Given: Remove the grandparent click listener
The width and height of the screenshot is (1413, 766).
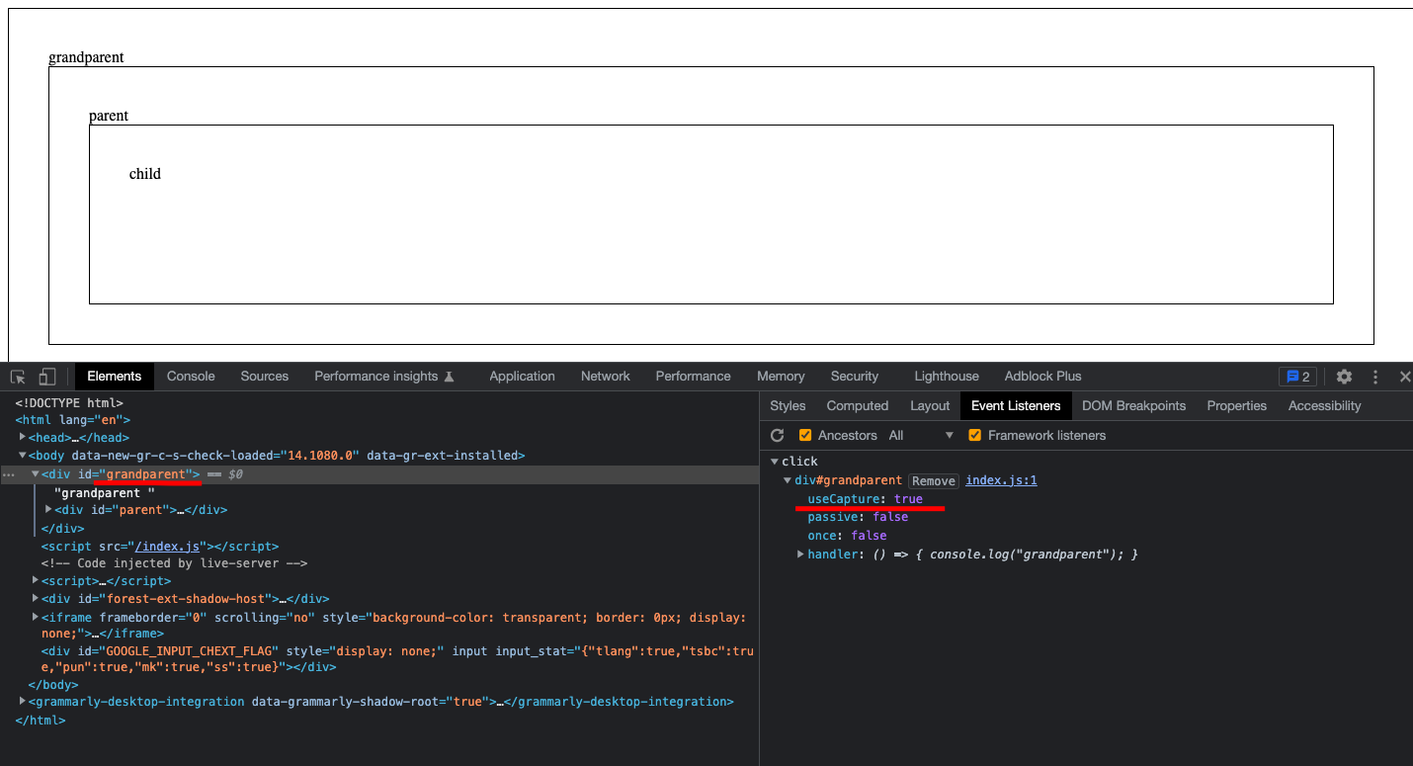Looking at the screenshot, I should [934, 481].
